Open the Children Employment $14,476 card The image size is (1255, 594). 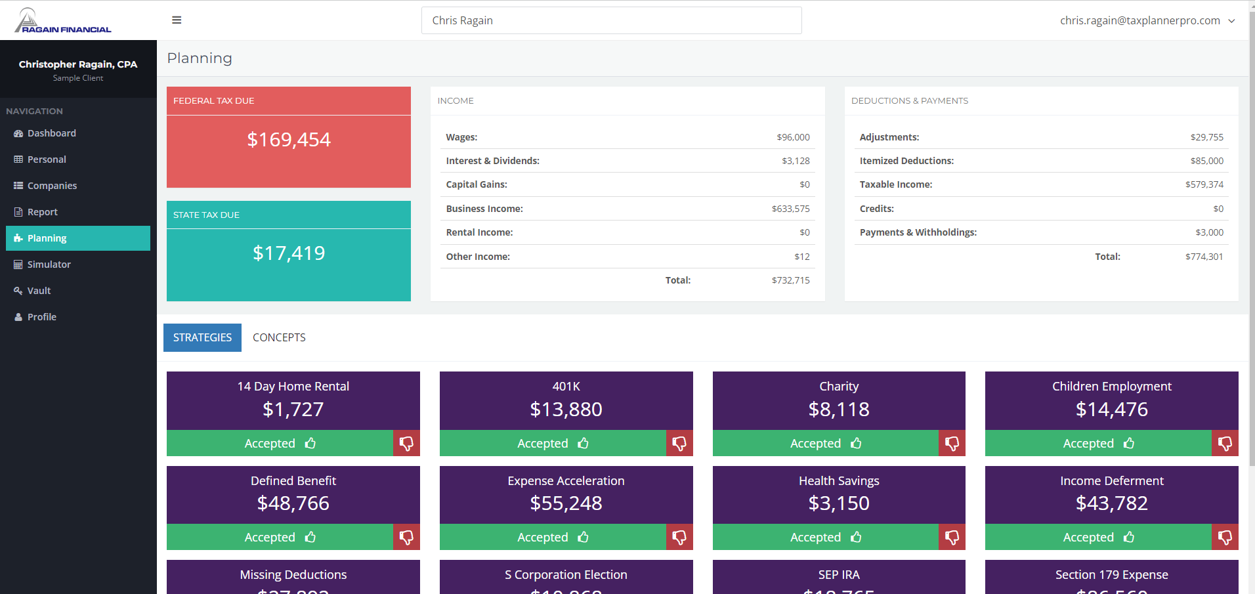coord(1112,401)
